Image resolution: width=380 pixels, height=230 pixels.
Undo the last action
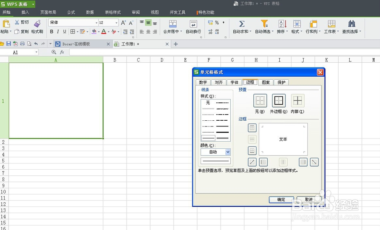click(x=36, y=44)
